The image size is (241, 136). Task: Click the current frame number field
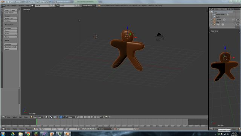click(x=74, y=129)
